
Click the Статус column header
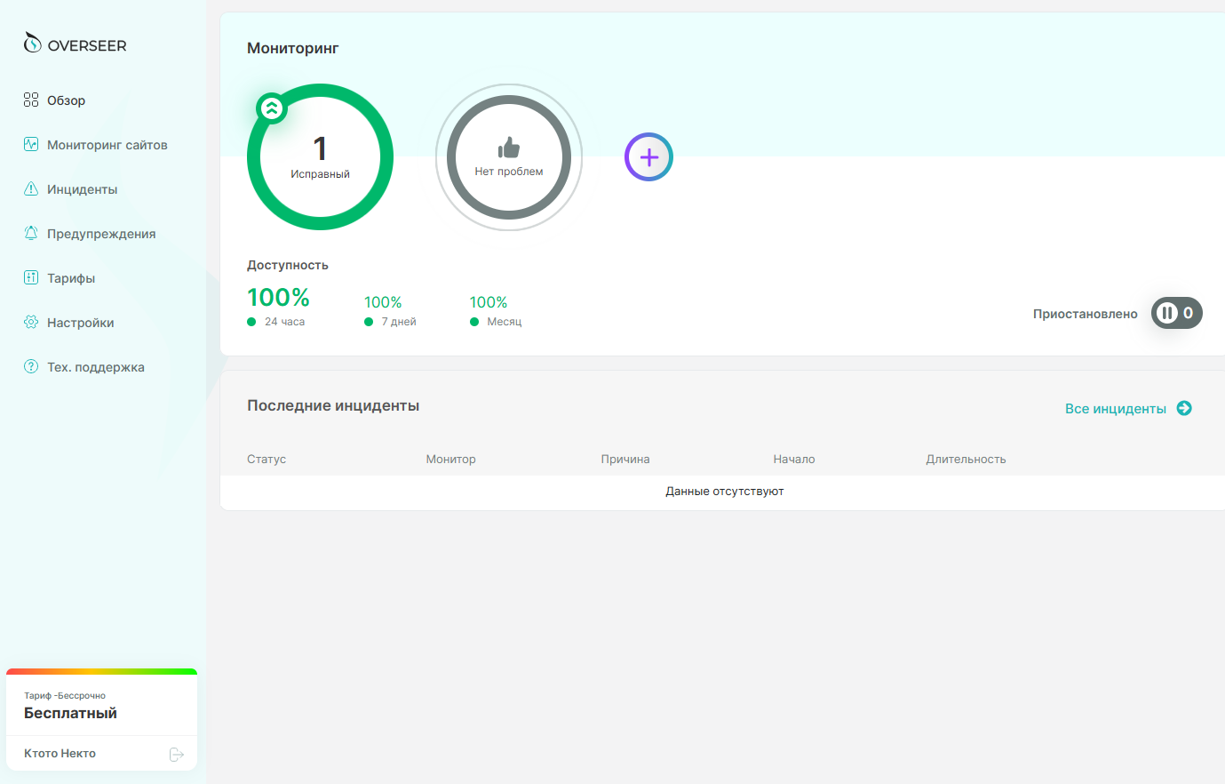266,460
